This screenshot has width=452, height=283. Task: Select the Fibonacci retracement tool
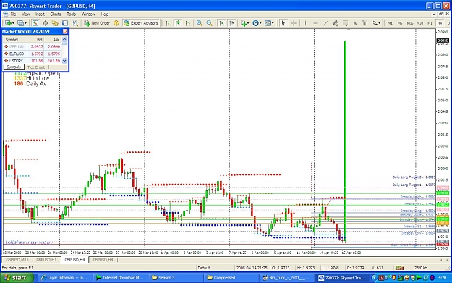(x=345, y=23)
